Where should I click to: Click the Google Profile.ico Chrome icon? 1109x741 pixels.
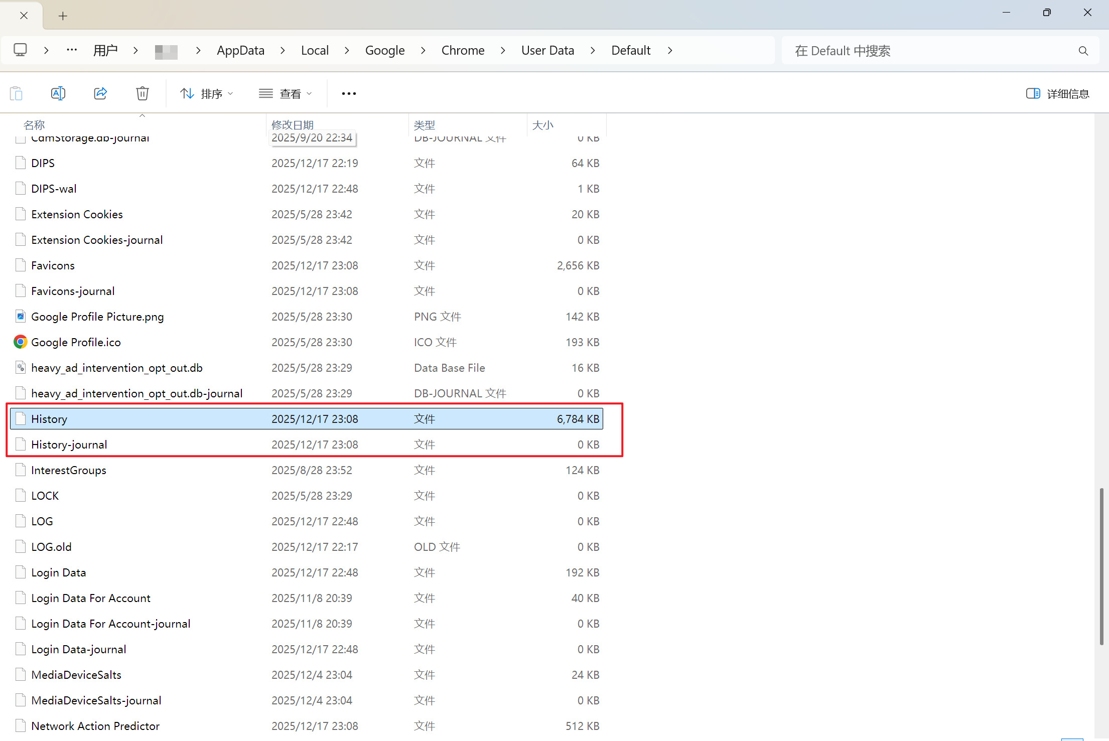tap(20, 342)
